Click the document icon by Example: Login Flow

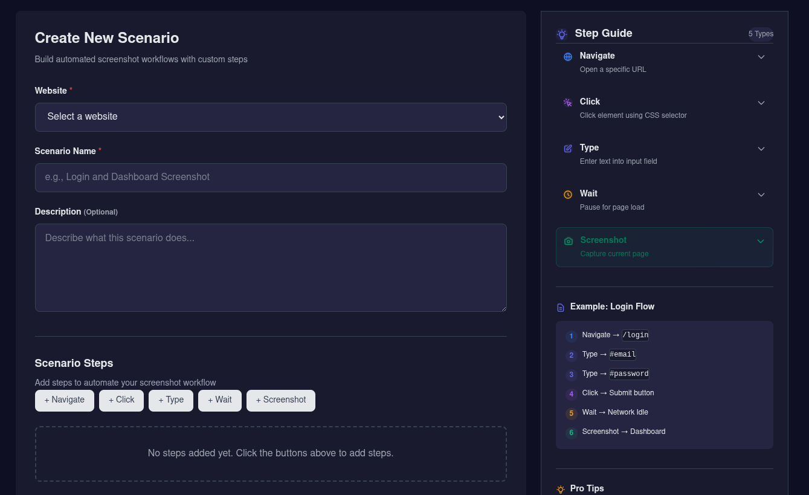[x=561, y=308]
